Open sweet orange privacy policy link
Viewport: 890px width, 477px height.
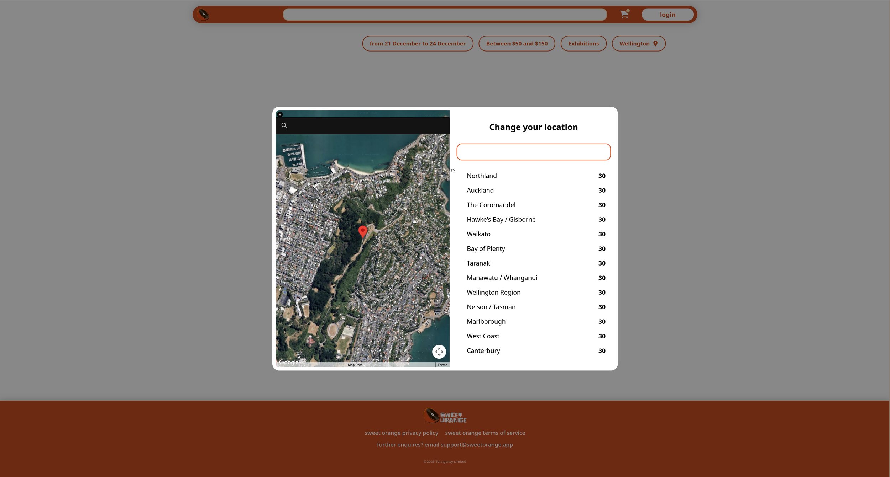(x=401, y=433)
